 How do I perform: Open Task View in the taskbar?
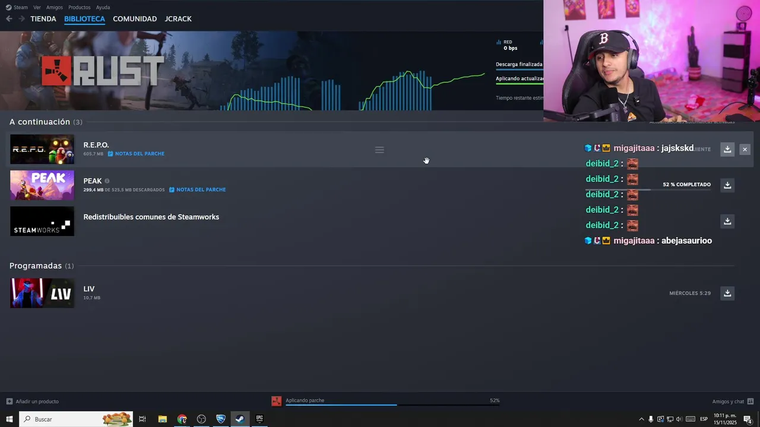pyautogui.click(x=142, y=419)
